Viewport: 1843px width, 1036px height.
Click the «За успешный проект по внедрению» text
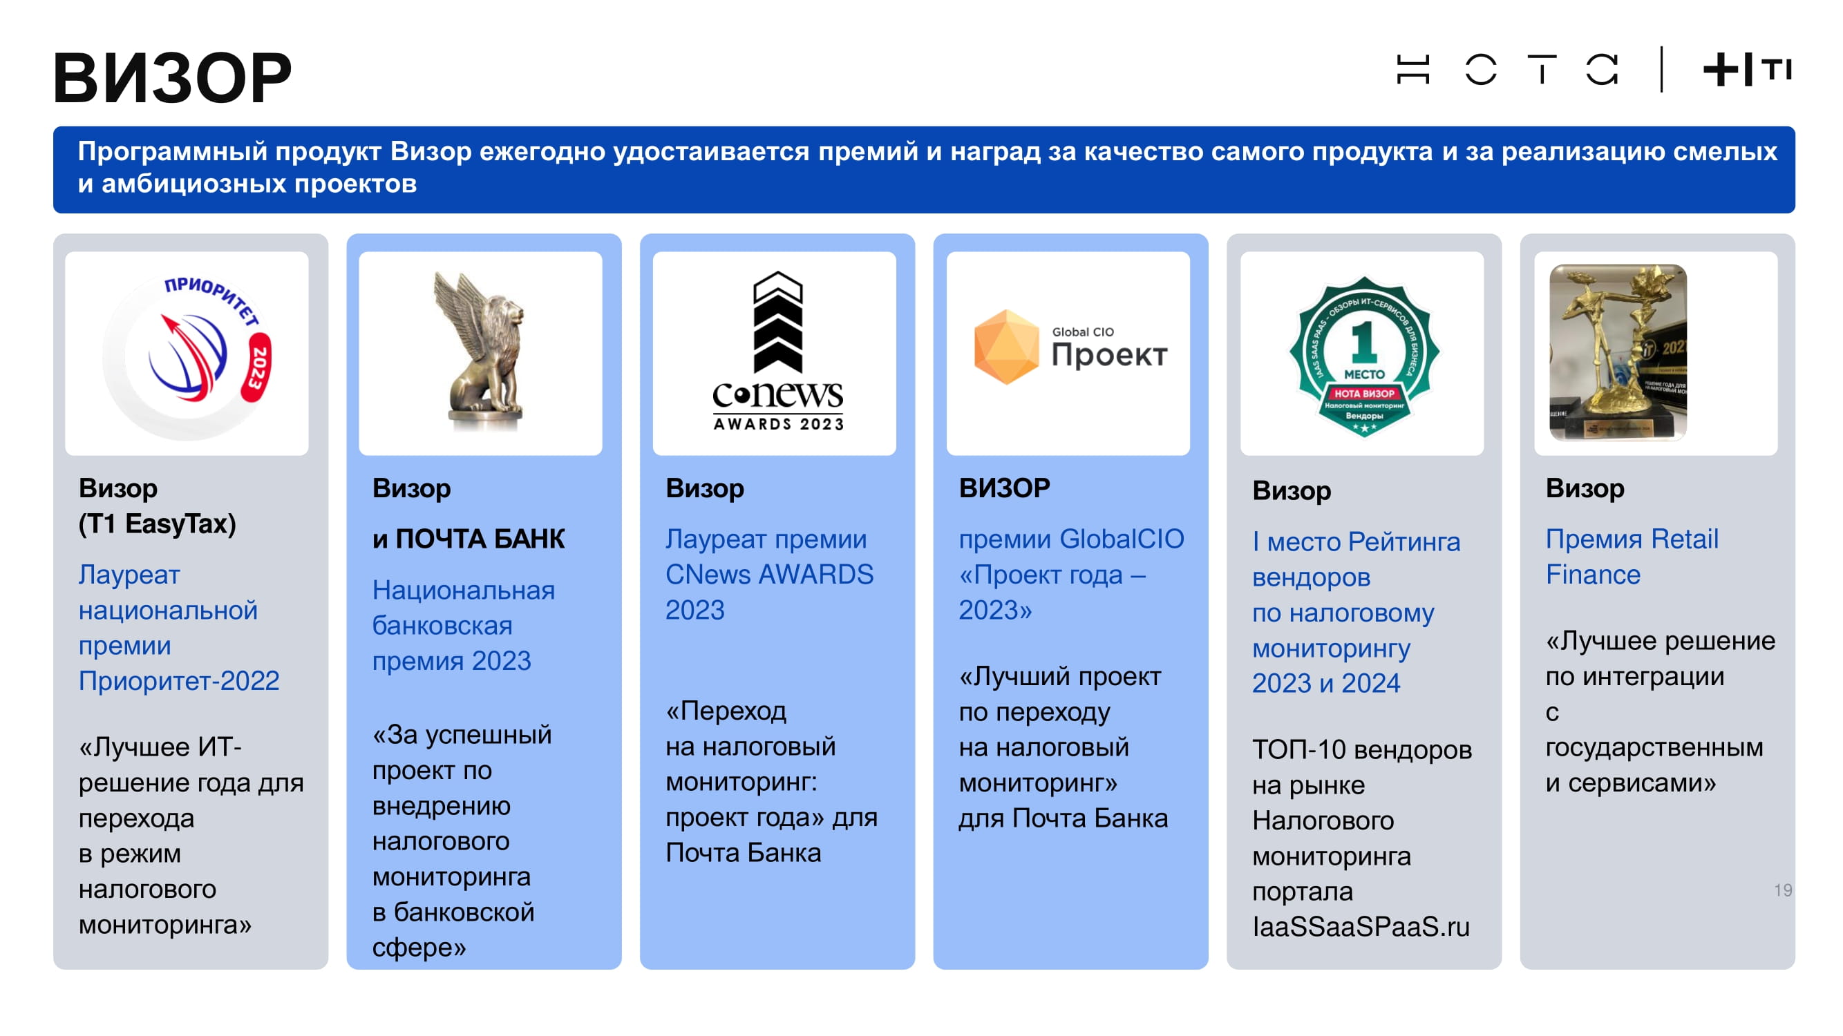pos(462,840)
